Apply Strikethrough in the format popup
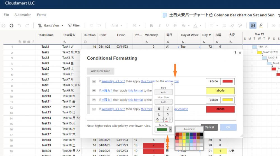Image resolution: width=280 pixels, height=156 pixels. (168, 114)
